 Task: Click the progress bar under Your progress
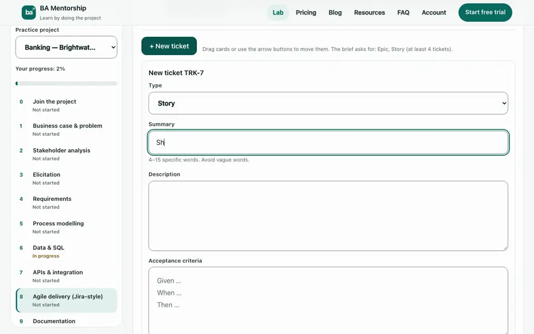coord(66,83)
